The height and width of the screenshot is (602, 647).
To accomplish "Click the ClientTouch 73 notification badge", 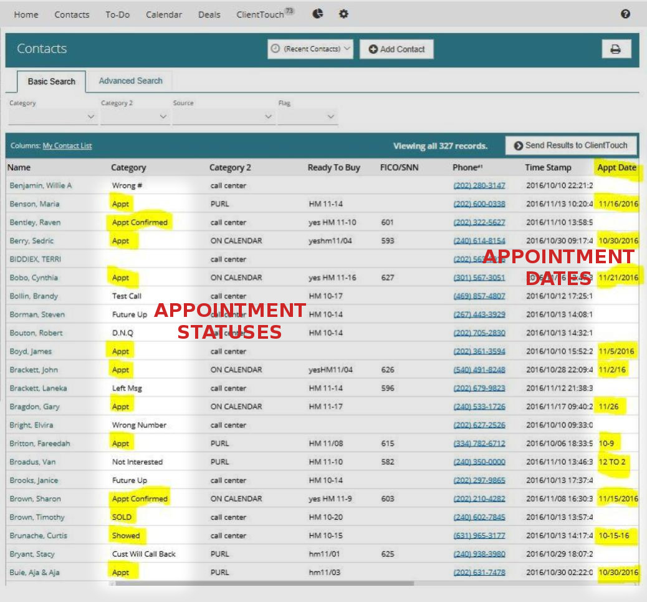I will [x=289, y=11].
